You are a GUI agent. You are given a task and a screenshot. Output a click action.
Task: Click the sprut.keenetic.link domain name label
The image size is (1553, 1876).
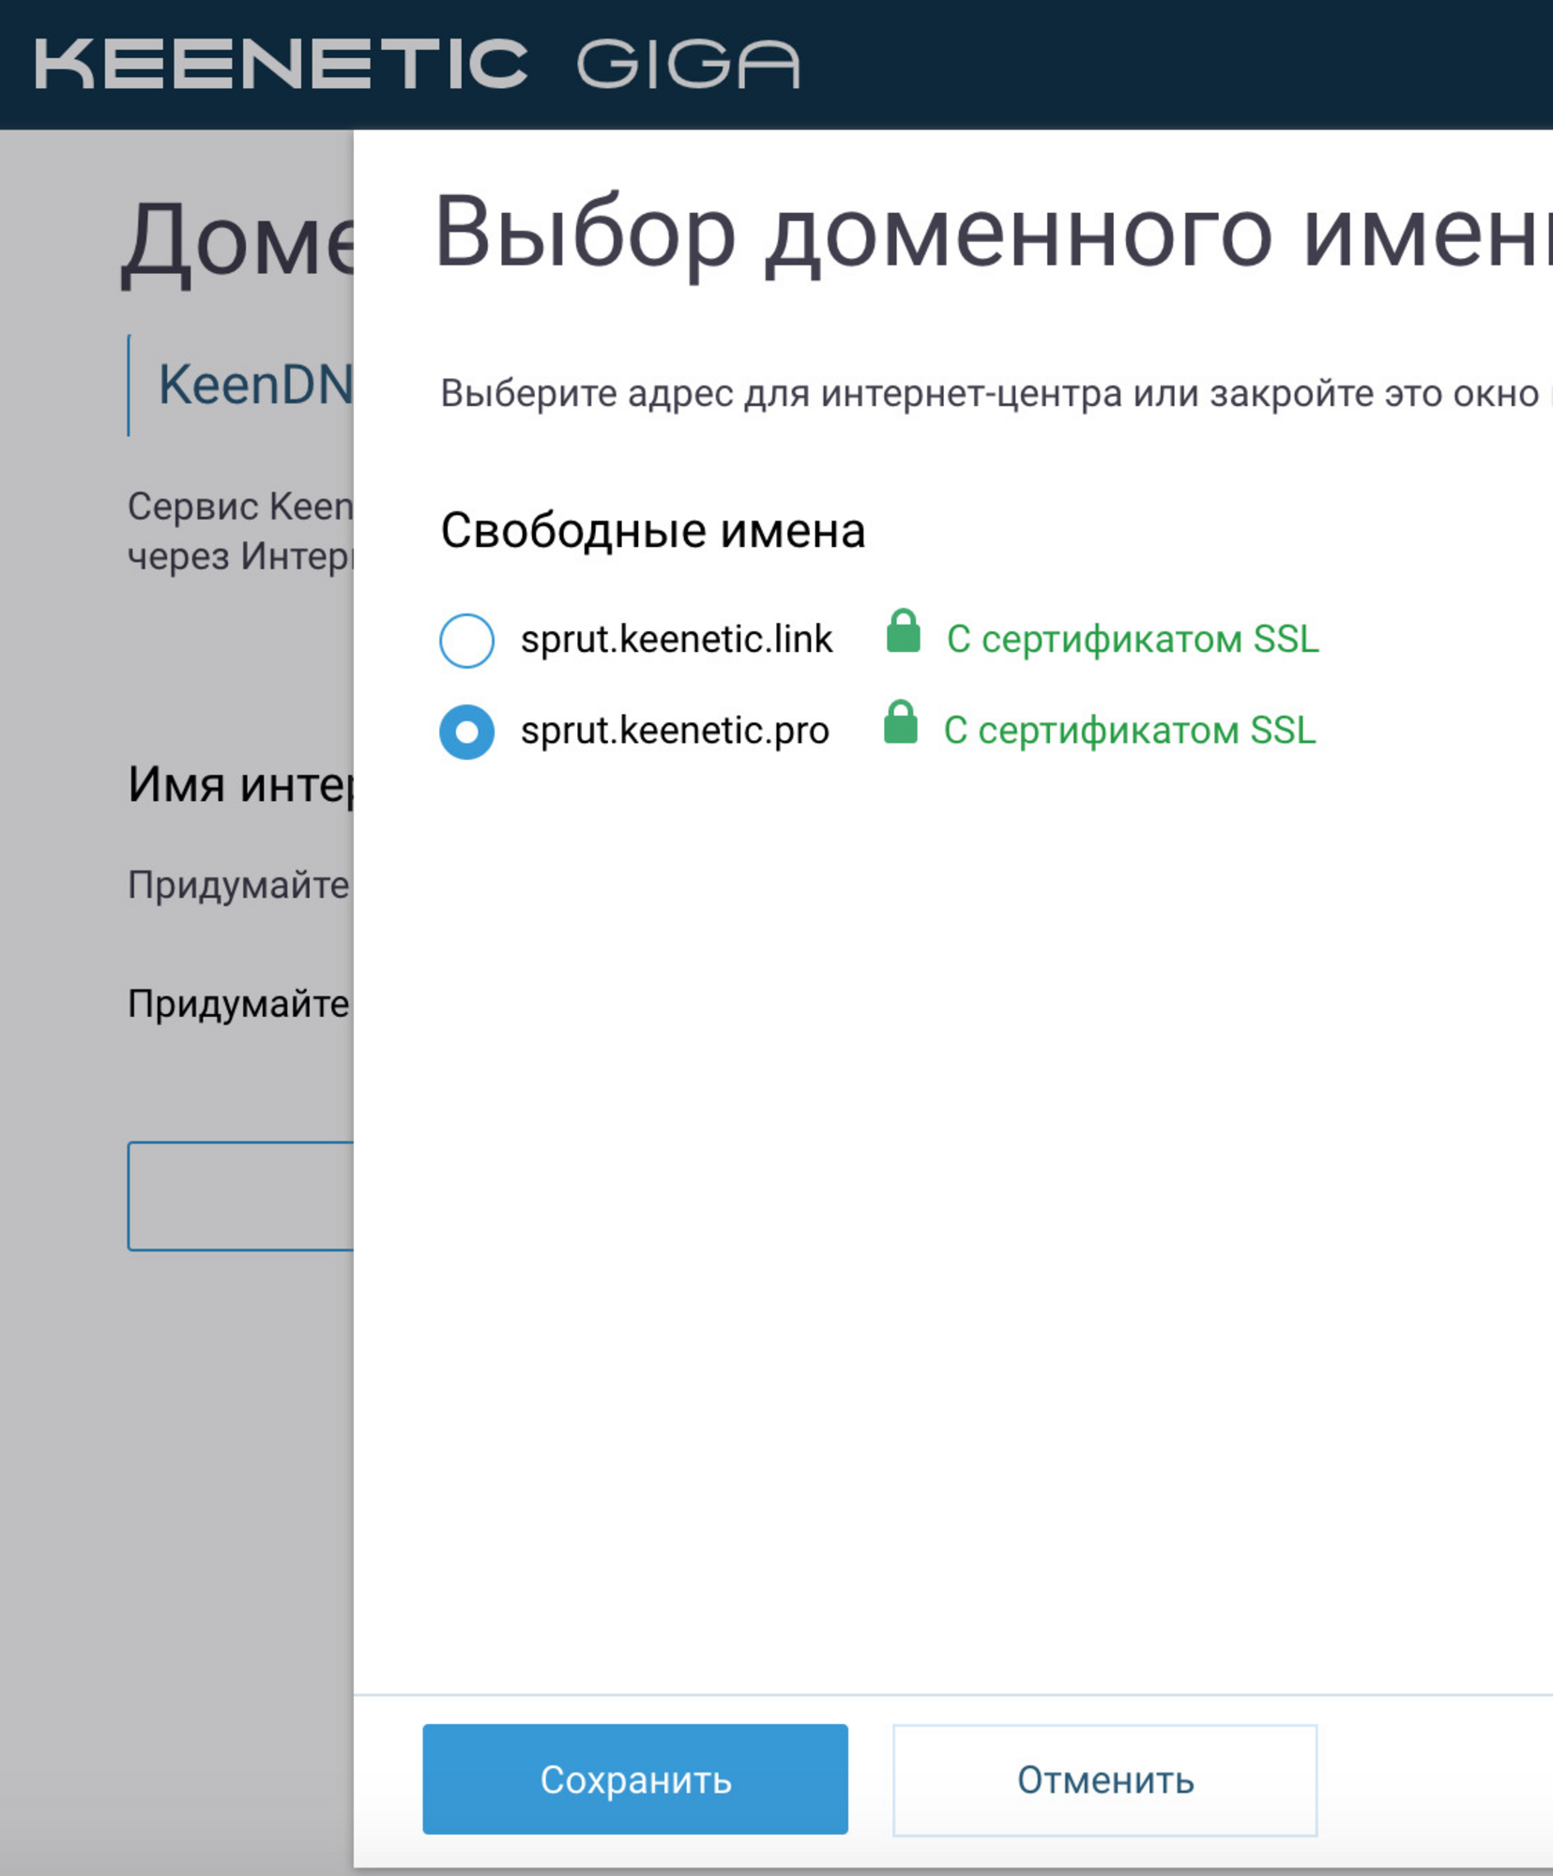676,640
